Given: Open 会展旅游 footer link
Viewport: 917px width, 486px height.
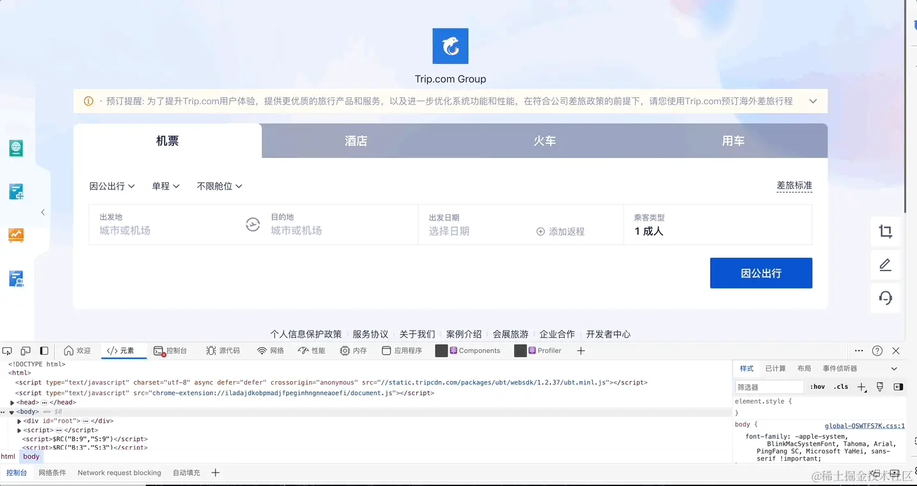Looking at the screenshot, I should pos(510,334).
